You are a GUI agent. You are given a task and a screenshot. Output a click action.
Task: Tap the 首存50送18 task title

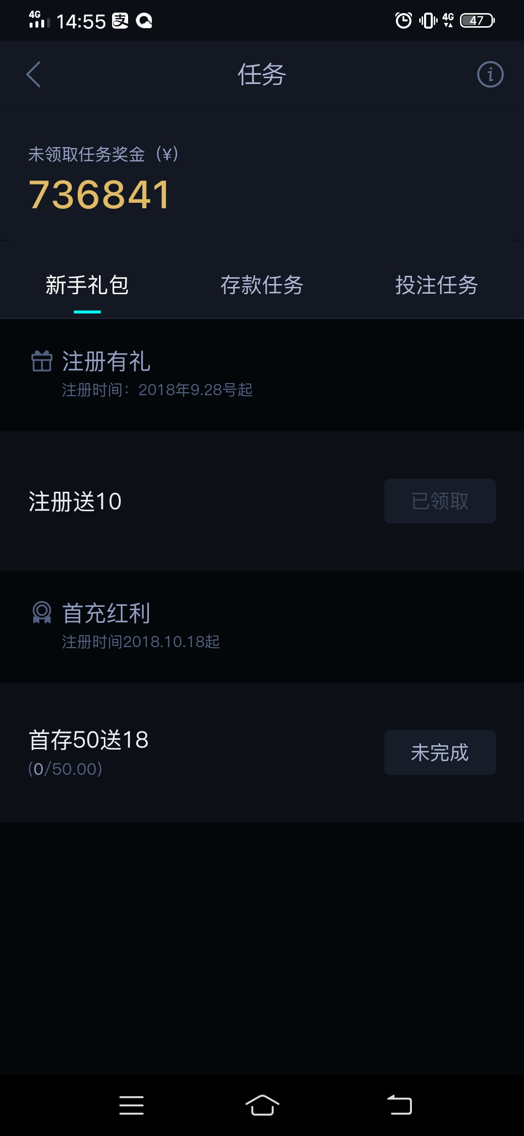89,740
